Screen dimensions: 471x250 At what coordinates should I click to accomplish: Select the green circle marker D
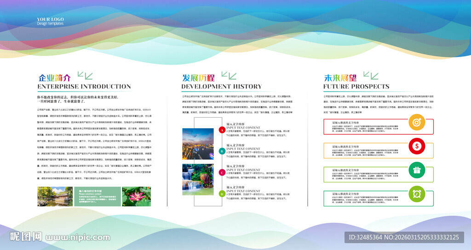222,194
